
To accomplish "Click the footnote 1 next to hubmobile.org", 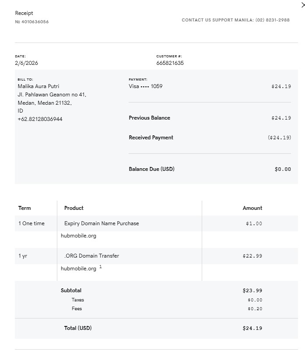I will (100, 267).
